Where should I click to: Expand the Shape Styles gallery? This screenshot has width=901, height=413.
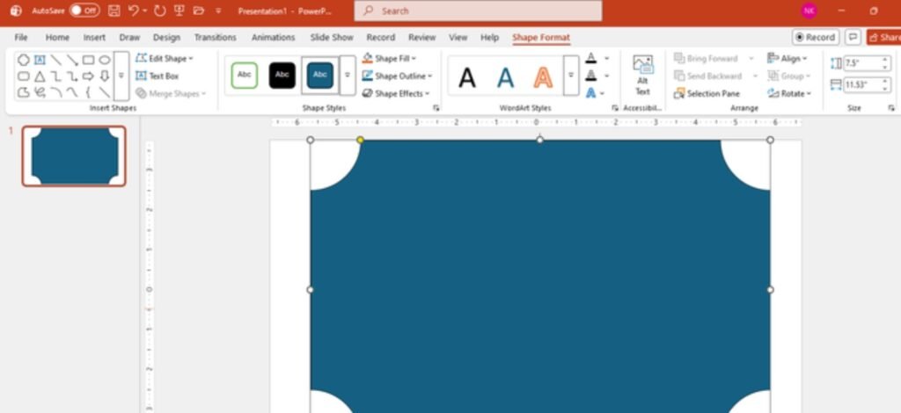[347, 76]
